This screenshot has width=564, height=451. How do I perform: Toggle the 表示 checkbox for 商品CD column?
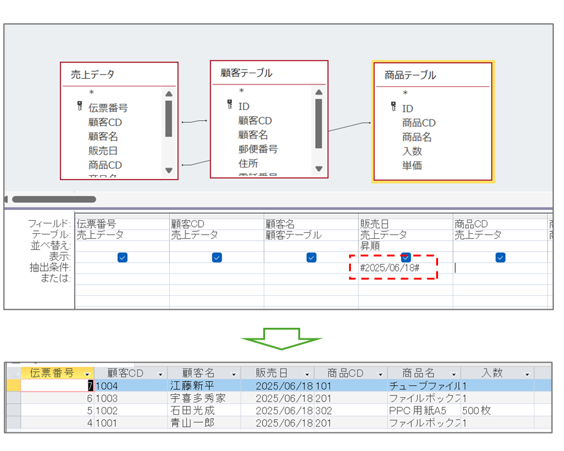click(x=500, y=257)
